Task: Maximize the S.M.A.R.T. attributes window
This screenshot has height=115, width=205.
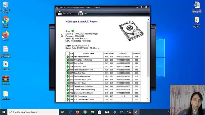Action: click(141, 7)
